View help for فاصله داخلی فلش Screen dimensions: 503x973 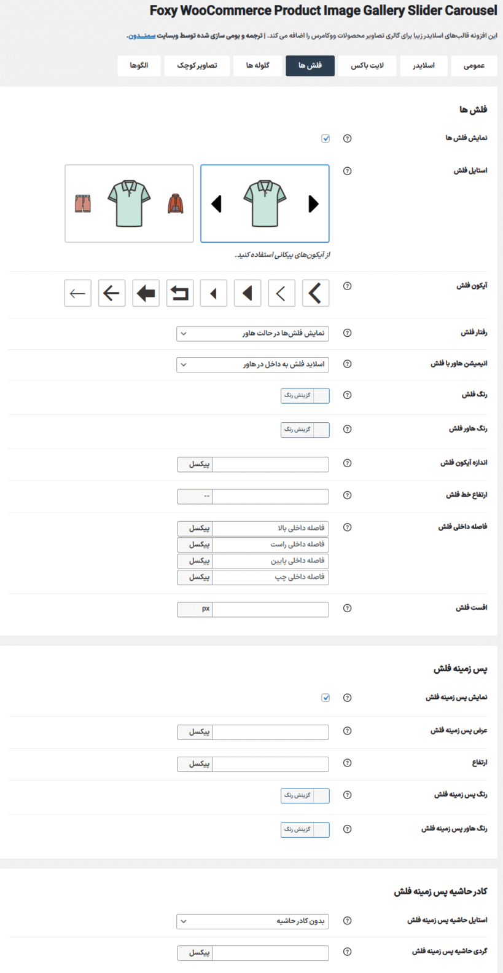tap(347, 527)
